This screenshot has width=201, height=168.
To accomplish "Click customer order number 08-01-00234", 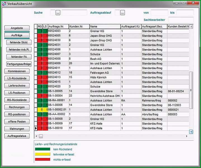I will click(176, 91).
